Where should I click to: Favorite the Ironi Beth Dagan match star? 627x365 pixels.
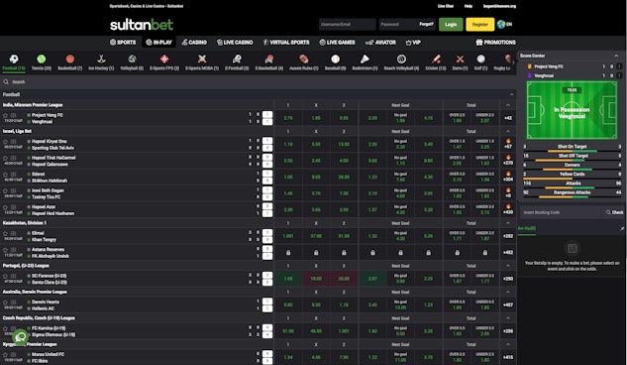tap(5, 190)
